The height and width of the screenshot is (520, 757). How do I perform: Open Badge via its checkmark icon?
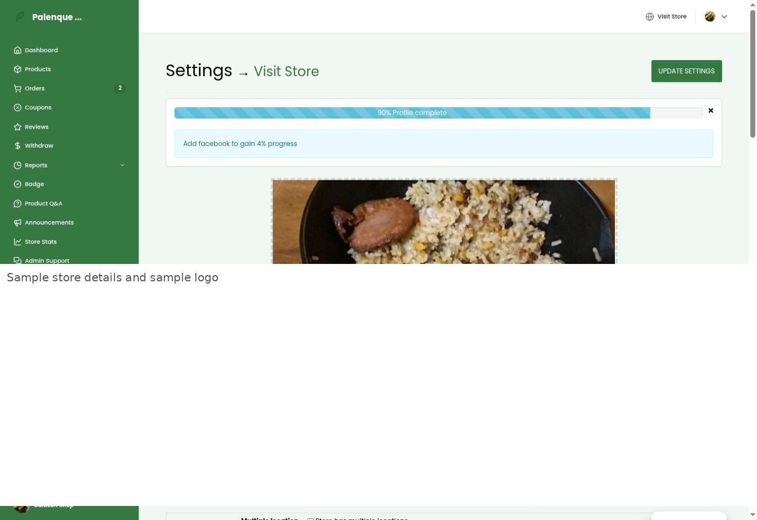coord(17,184)
